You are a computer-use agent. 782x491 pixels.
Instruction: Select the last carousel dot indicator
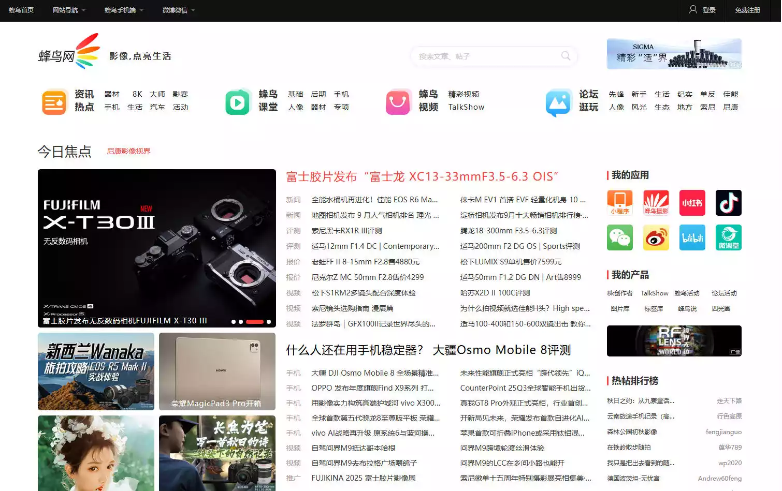(x=269, y=322)
